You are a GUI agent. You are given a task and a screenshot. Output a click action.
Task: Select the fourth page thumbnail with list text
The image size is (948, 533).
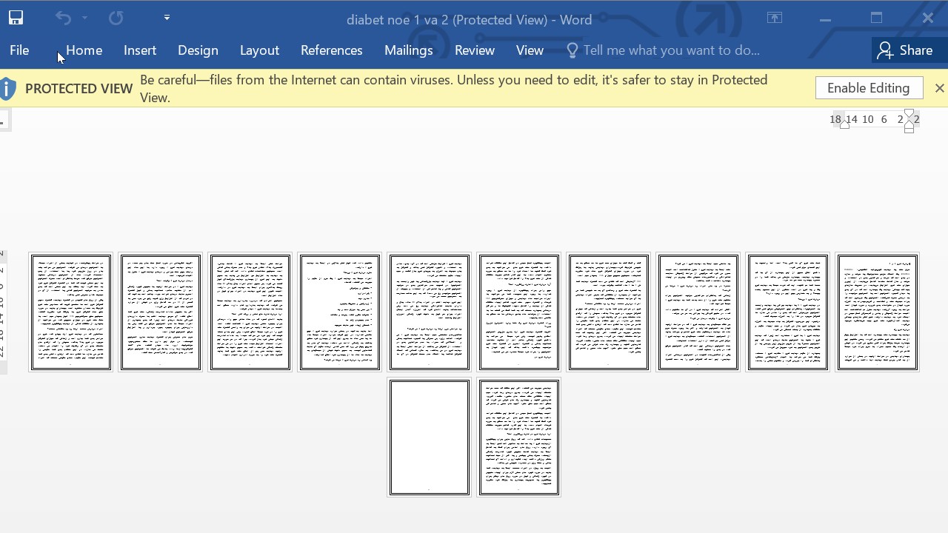[340, 312]
